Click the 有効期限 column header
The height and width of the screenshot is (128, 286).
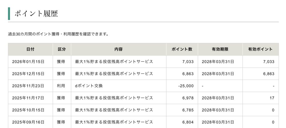coord(220,49)
